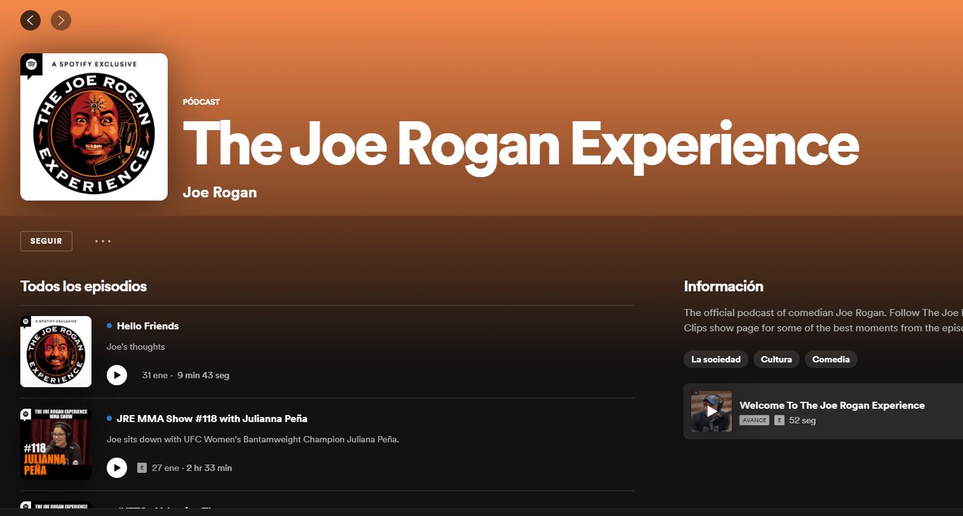Image resolution: width=963 pixels, height=516 pixels.
Task: Open the Hello Friends episode title
Action: tap(147, 326)
